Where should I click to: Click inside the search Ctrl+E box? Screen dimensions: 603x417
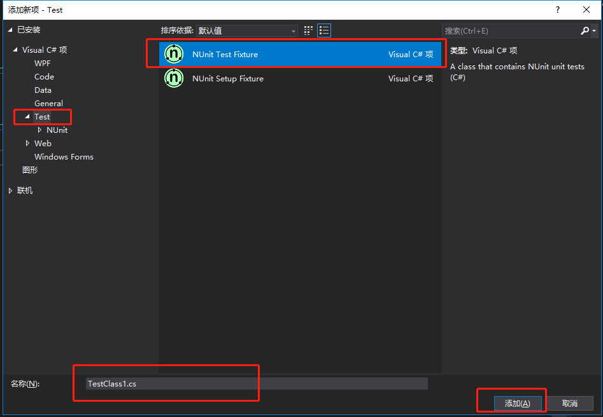tap(503, 30)
